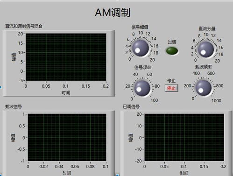Click the 20 amplitude axis maximum on mixed-signal graph

[21, 34]
